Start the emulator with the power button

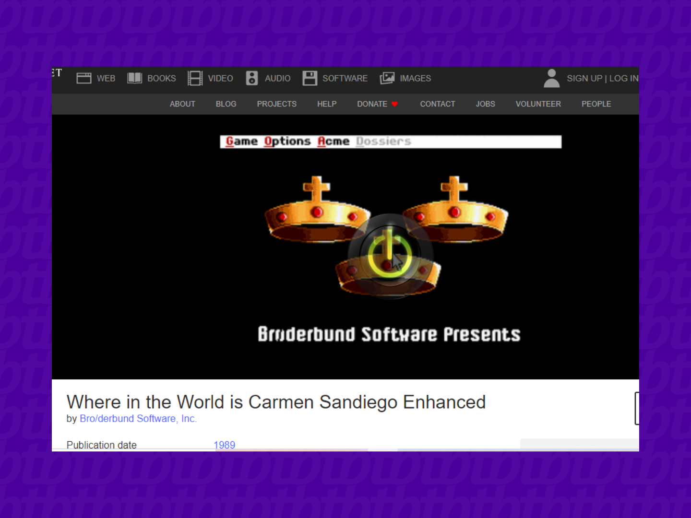[x=390, y=256]
